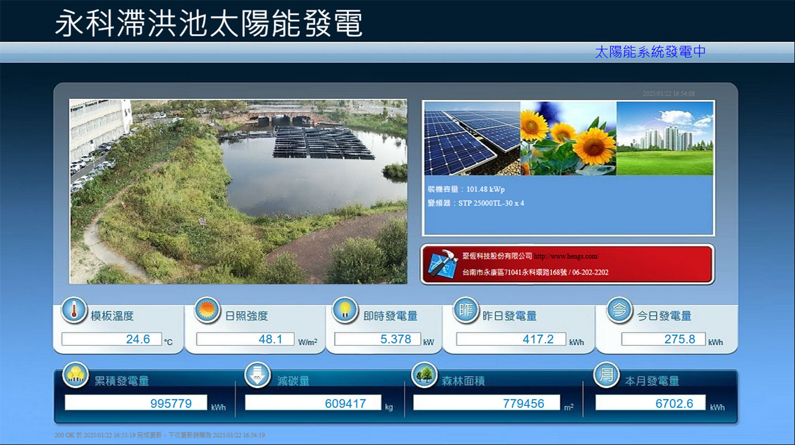Click the 昨日發電量 value field showing 417.2
Screen dimensions: 795x445
(x=511, y=339)
